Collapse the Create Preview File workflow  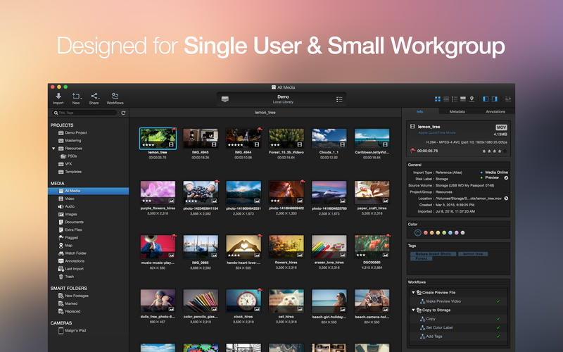412,291
